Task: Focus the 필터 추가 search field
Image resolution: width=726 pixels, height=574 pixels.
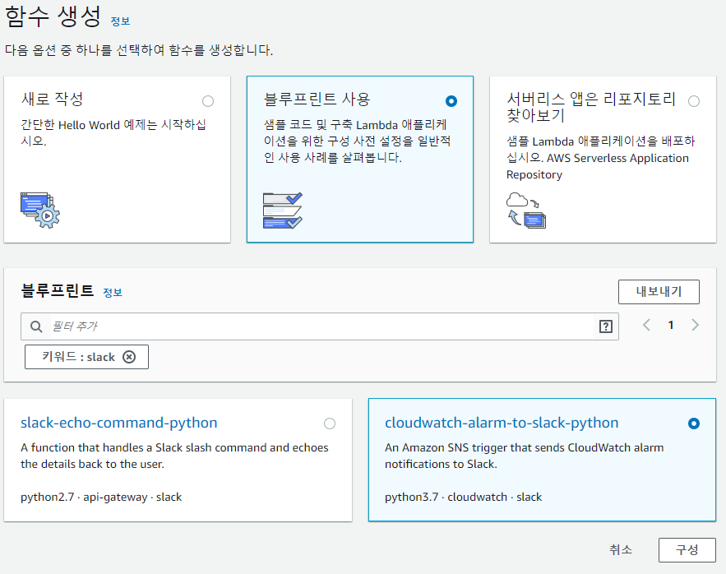Action: tap(320, 326)
